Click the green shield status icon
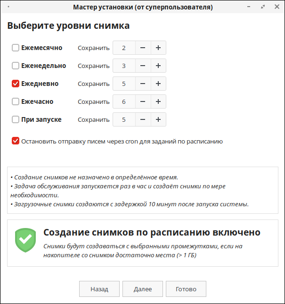Image resolution: width=285 pixels, height=304 pixels. point(25,240)
